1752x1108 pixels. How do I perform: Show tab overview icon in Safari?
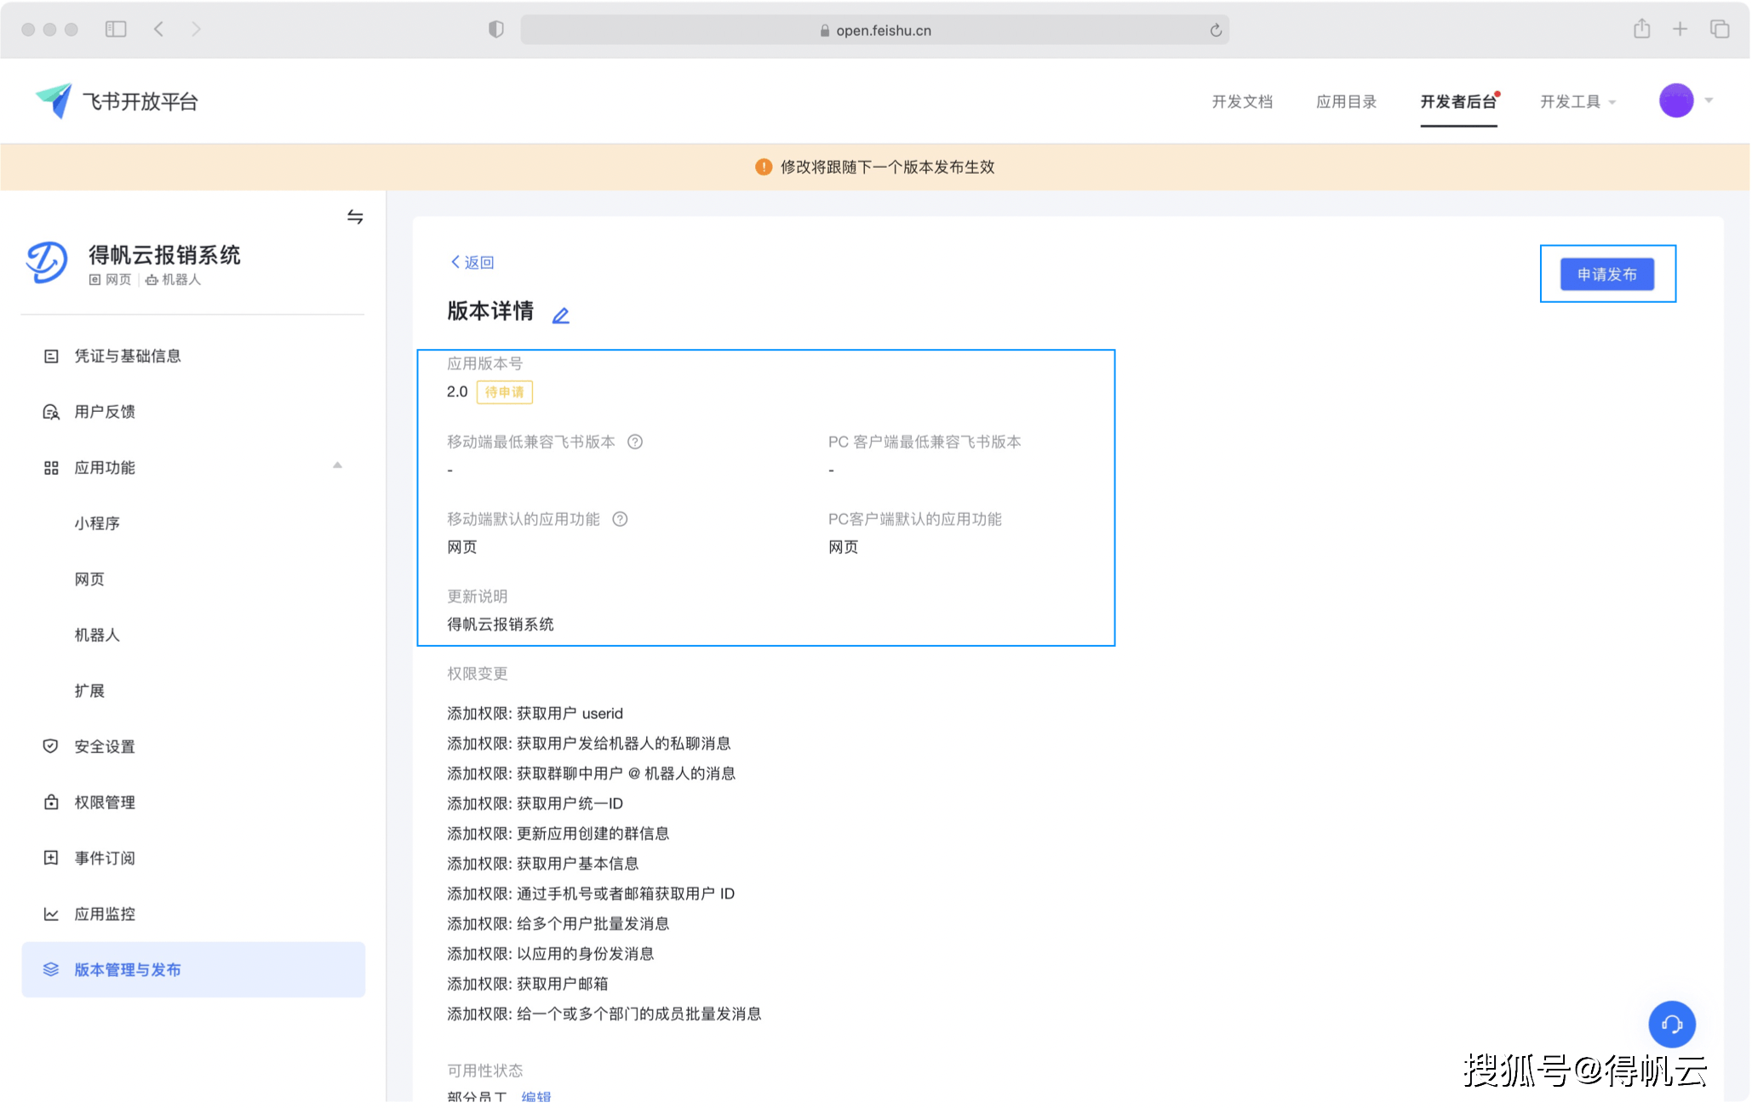point(1720,29)
